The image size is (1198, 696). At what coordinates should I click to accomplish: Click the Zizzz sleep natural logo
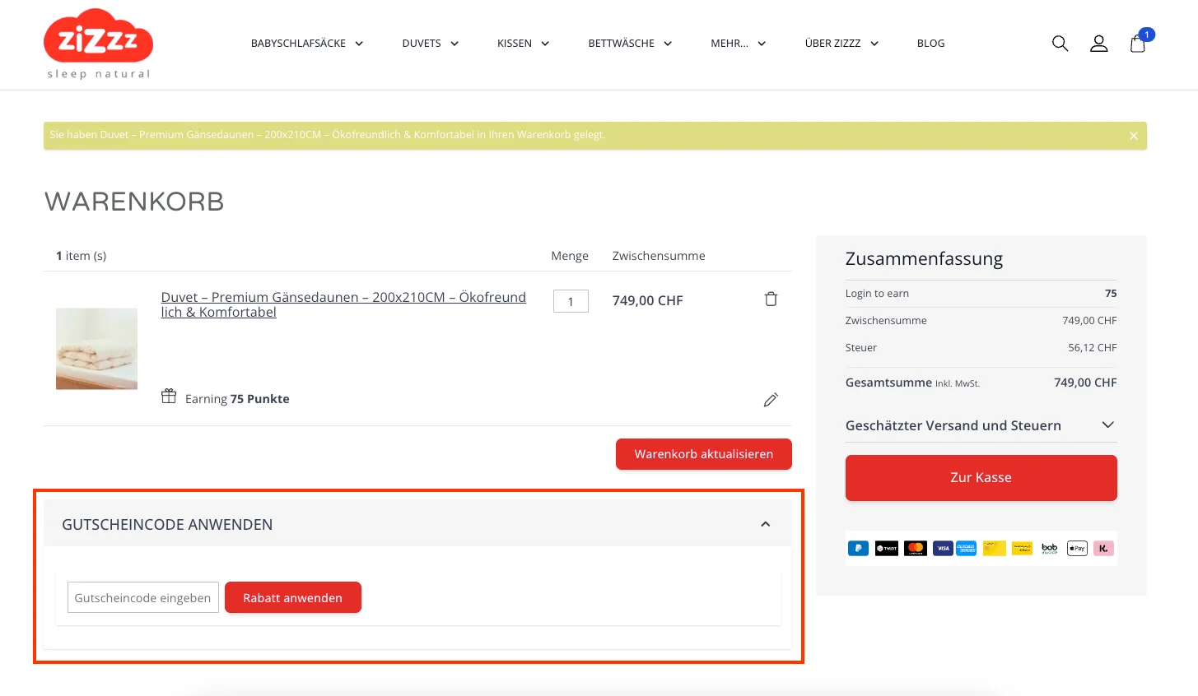click(x=98, y=44)
